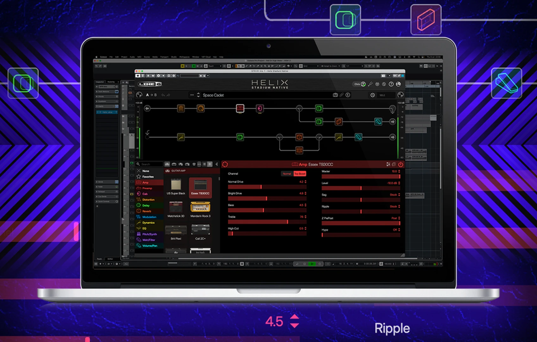Step the Normal Drive value arrows
The image size is (537, 342).
tap(305, 182)
